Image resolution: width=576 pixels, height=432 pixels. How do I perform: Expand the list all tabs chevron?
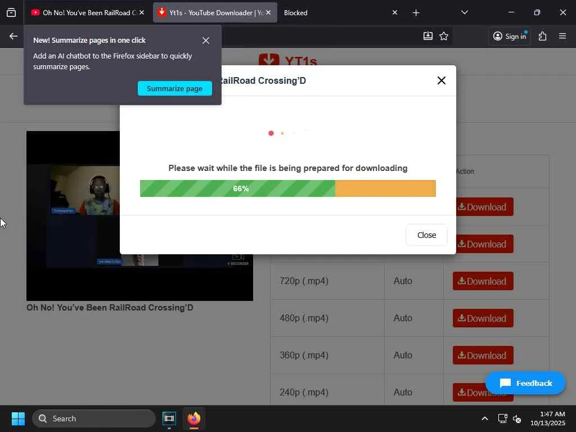(x=464, y=12)
